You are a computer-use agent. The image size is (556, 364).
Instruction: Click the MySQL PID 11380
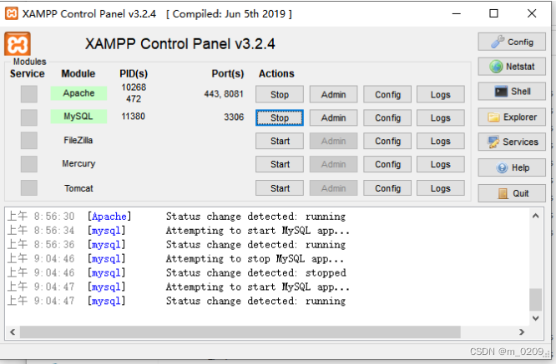tap(134, 117)
